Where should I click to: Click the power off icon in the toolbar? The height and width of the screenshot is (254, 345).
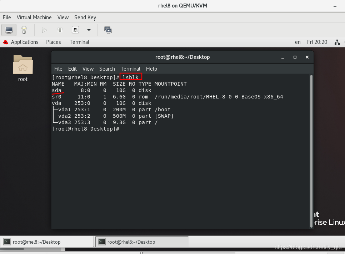75,30
